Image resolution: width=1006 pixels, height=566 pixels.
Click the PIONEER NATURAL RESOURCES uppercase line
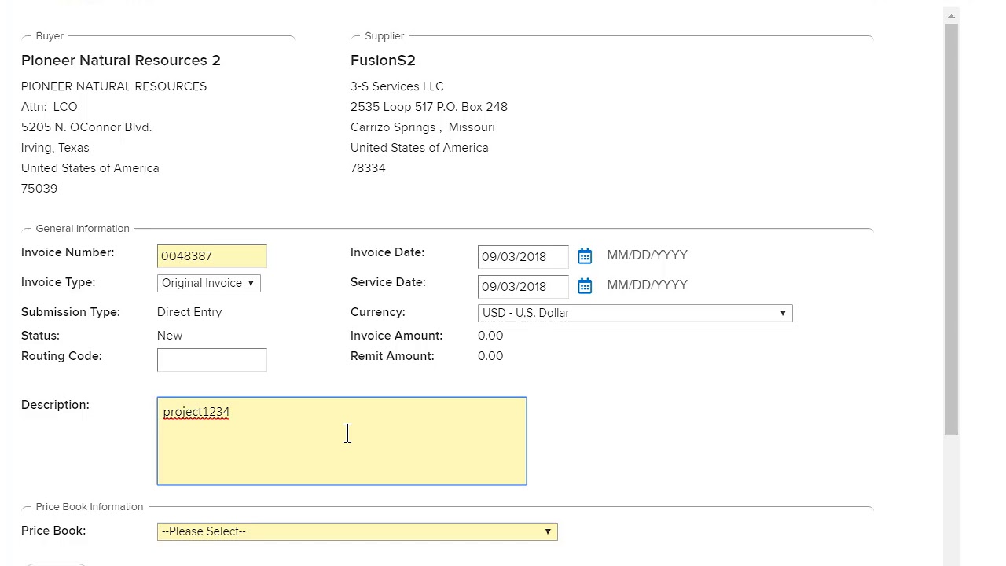pos(114,86)
